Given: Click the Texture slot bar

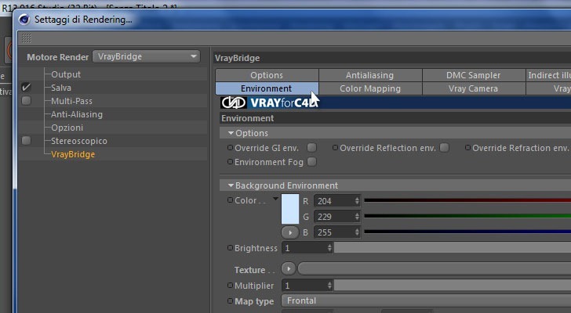Looking at the screenshot, I should [434, 269].
